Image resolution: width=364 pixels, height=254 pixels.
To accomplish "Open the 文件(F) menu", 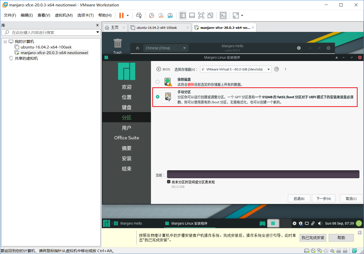I will (x=10, y=15).
